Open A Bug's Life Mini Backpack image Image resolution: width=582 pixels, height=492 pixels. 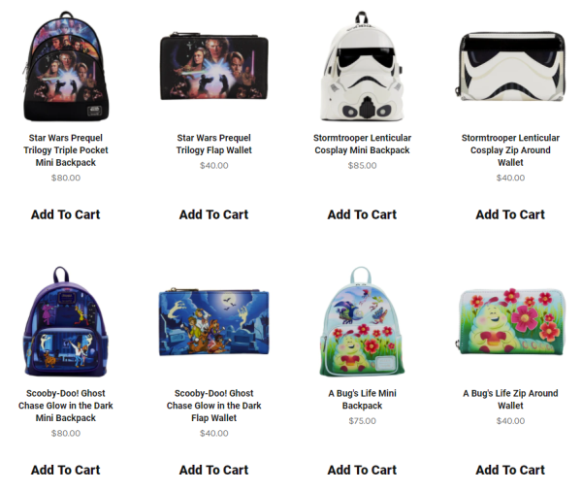tap(362, 321)
